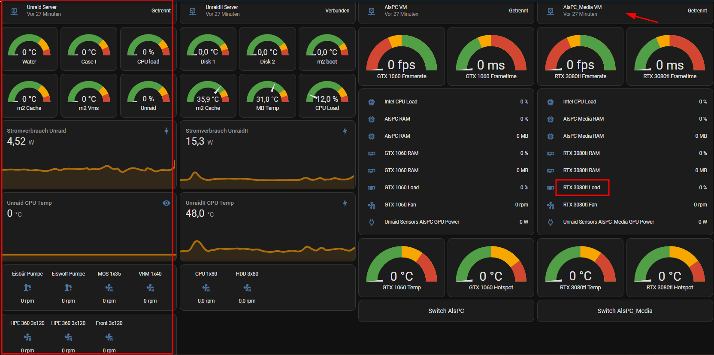Click lightning icon on UnraidII CPU Temp card

pos(345,203)
